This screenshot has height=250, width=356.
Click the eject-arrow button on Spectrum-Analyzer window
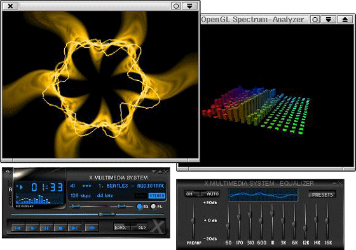(345, 20)
